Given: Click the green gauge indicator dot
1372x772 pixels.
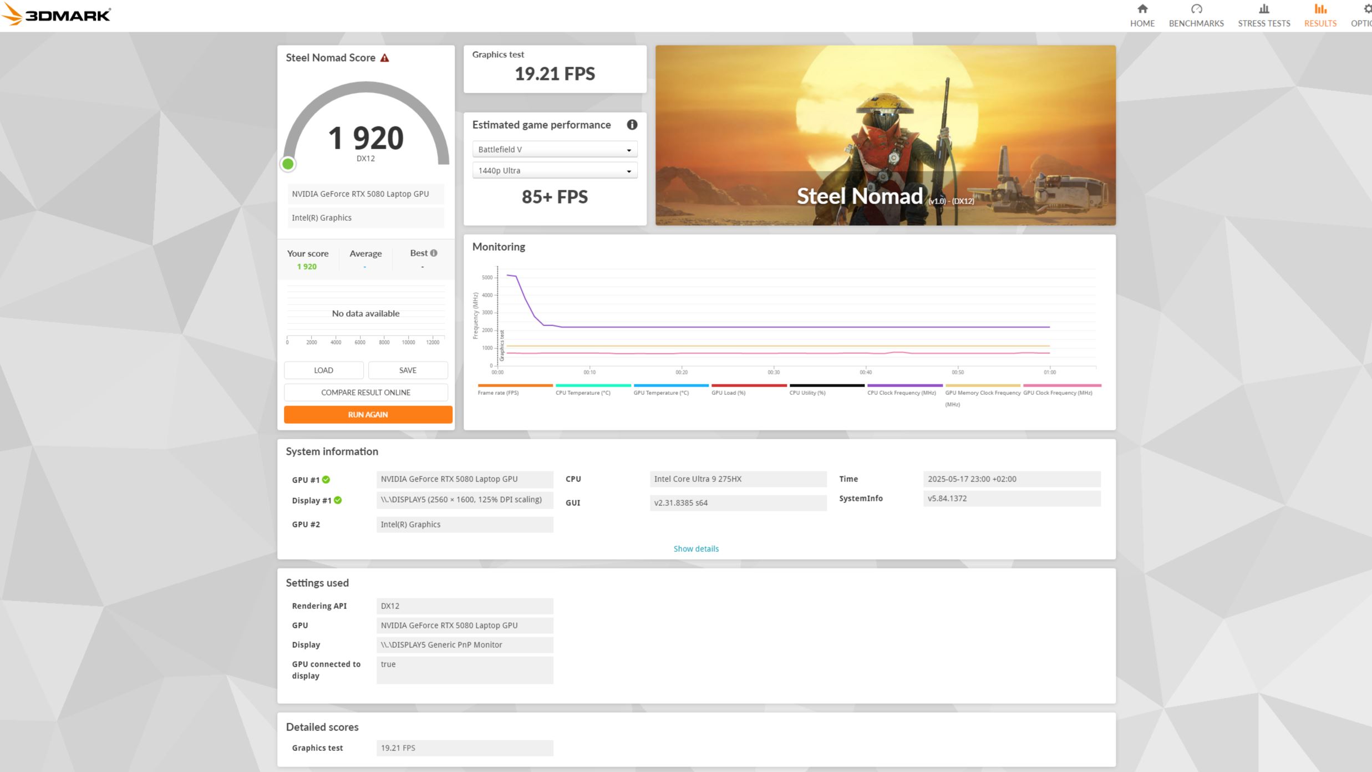Looking at the screenshot, I should tap(288, 164).
